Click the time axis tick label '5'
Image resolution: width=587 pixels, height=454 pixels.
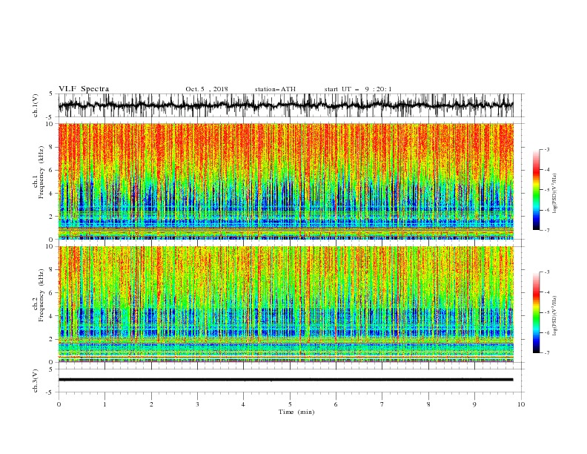click(x=290, y=404)
